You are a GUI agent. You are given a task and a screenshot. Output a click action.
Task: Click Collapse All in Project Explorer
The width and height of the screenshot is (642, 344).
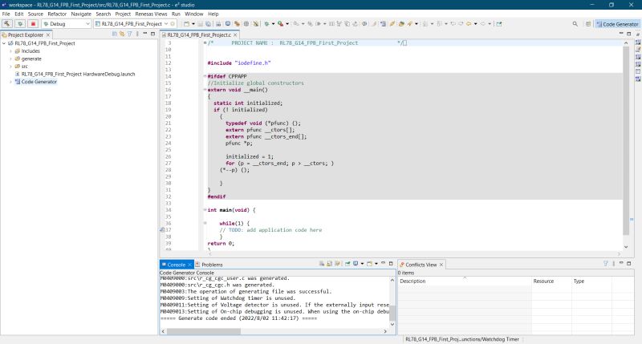(114, 34)
